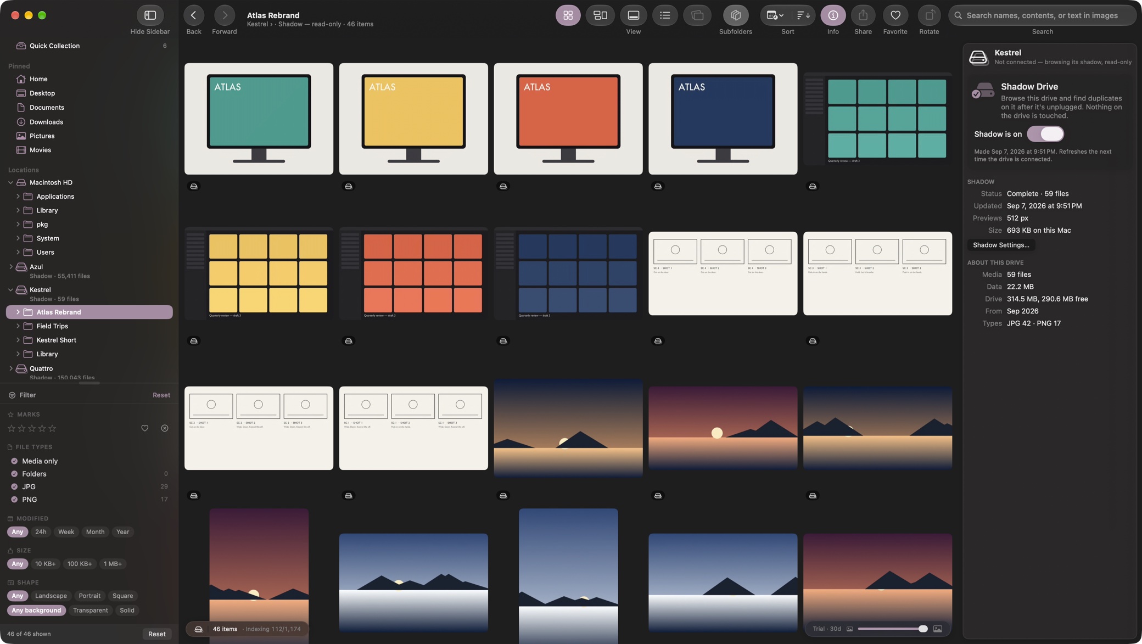The height and width of the screenshot is (644, 1142).
Task: Filter by rejected mark (circled X)
Action: pos(164,428)
